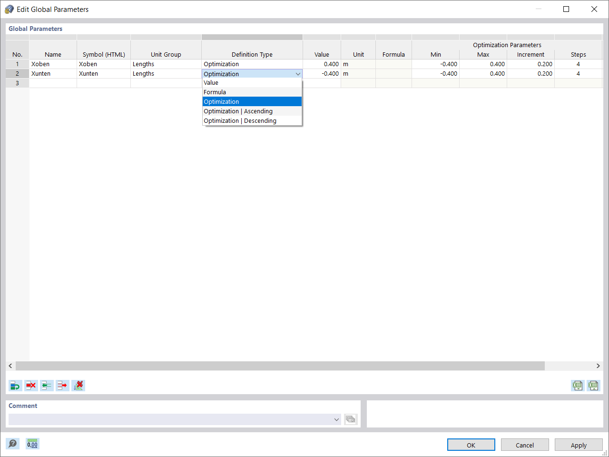609x457 pixels.
Task: Click the Lengths unit group for Xunten
Action: [166, 74]
